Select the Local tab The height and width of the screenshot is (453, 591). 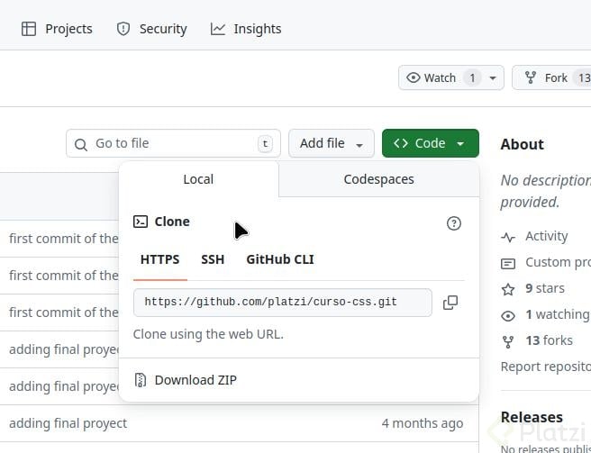(198, 179)
